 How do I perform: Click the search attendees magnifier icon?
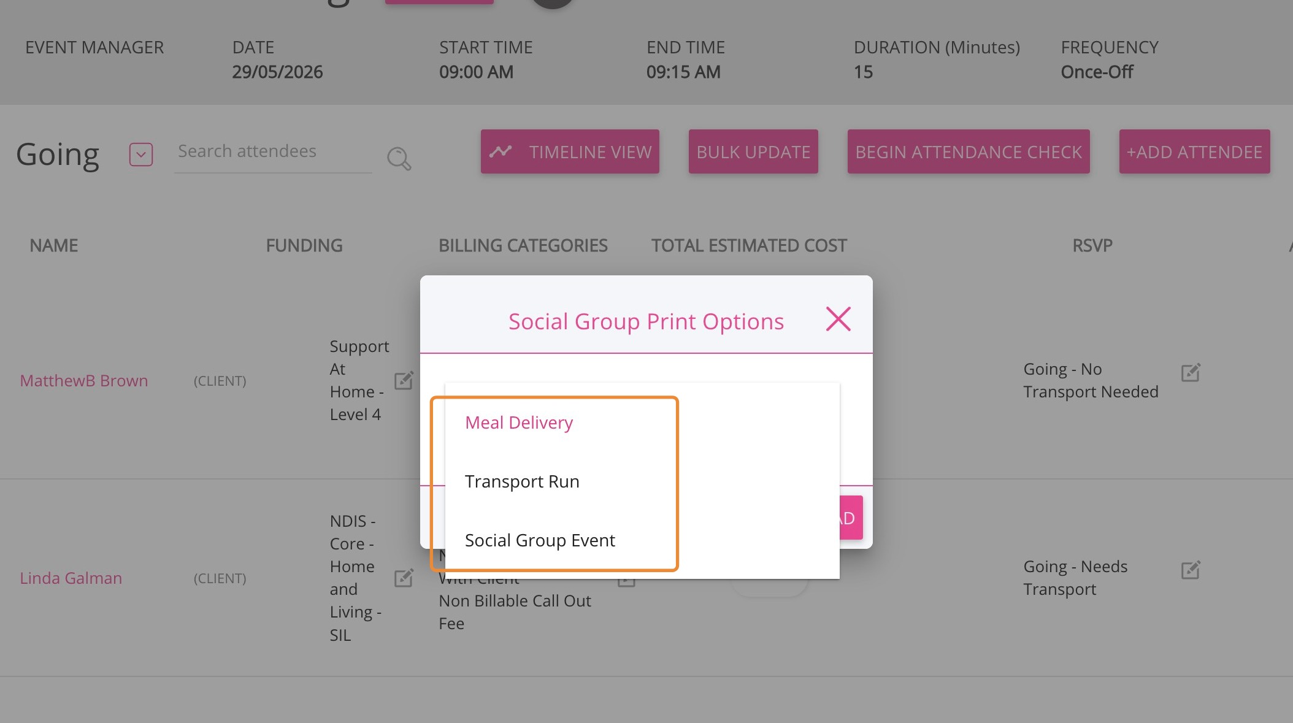click(399, 158)
